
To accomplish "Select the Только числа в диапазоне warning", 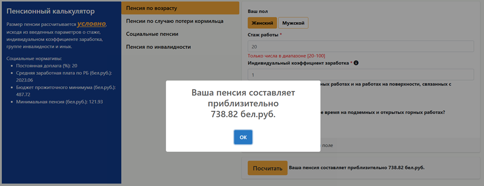I will tap(286, 56).
